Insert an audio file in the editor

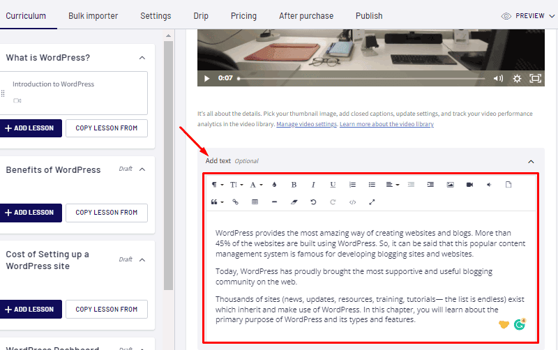490,185
